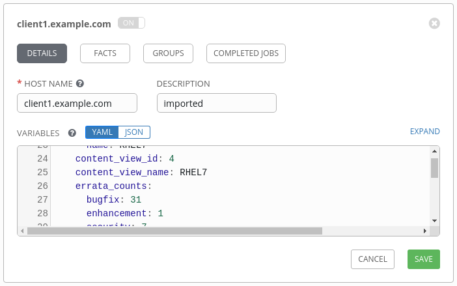Click the editor's scroll down arrow
Viewport: 457px width, 286px height.
(434, 221)
